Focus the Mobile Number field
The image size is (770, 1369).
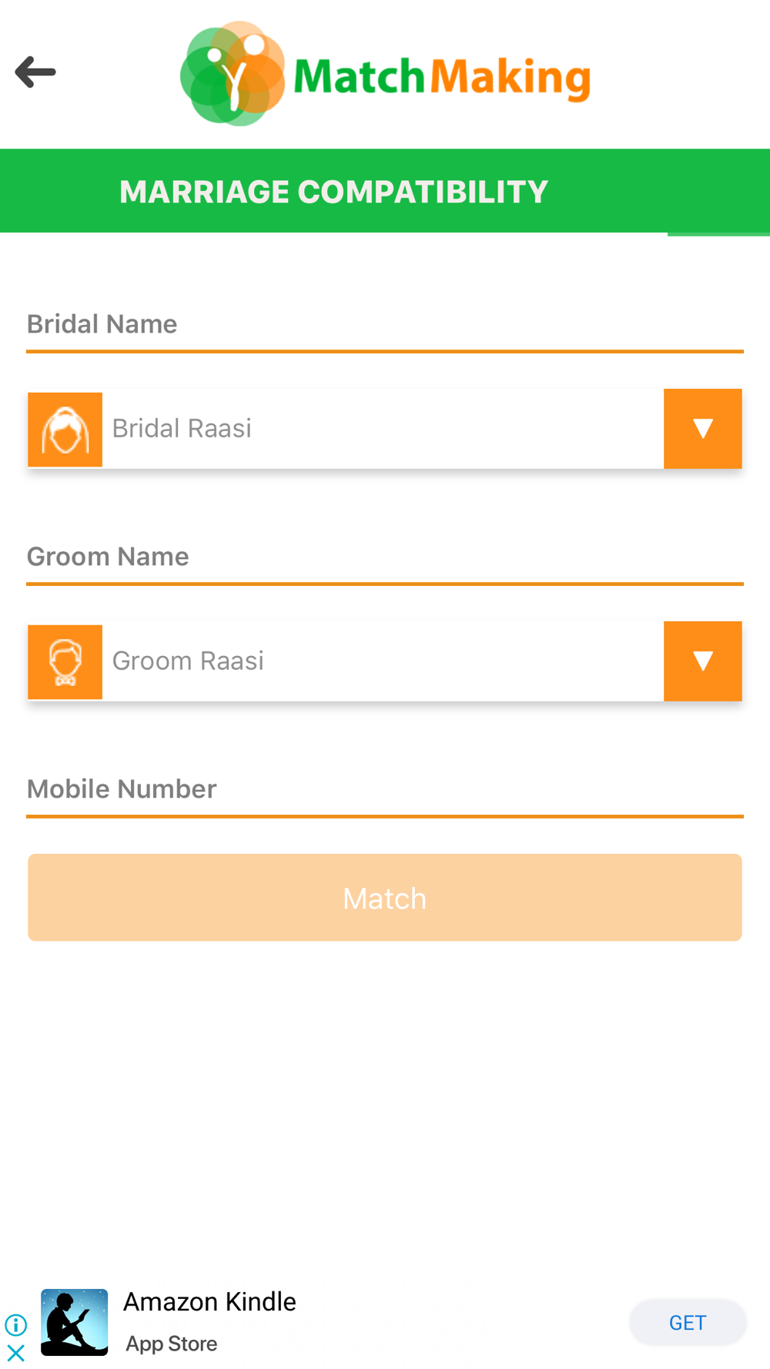(x=385, y=790)
